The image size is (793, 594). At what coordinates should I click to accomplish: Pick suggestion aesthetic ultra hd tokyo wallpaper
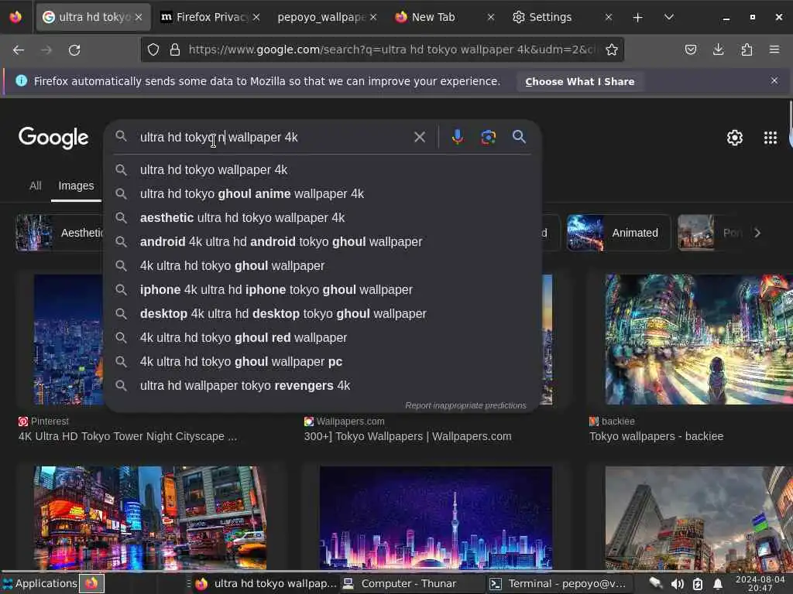(323, 217)
